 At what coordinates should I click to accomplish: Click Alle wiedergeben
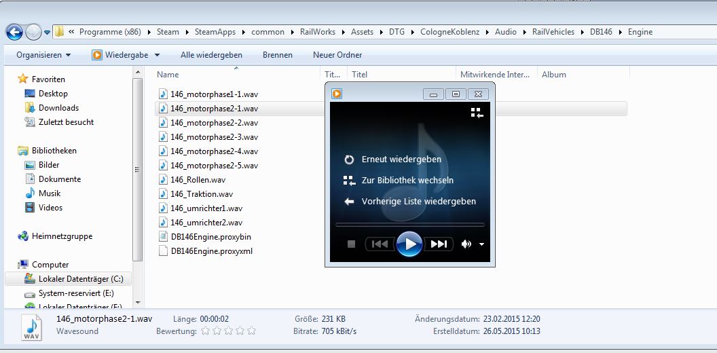point(211,55)
